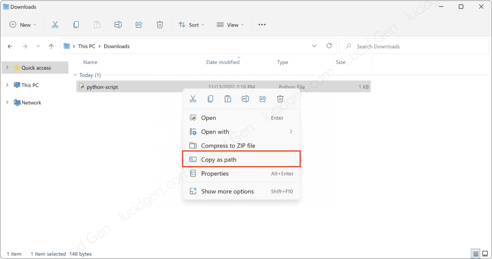Sort by the Name column header
This screenshot has height=259, width=492.
(x=90, y=62)
